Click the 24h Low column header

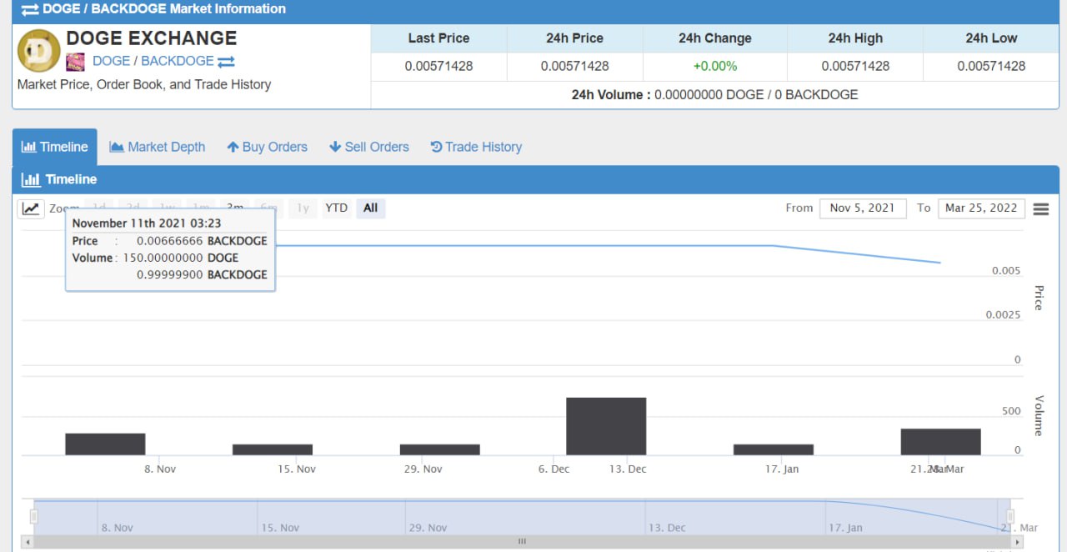click(991, 38)
